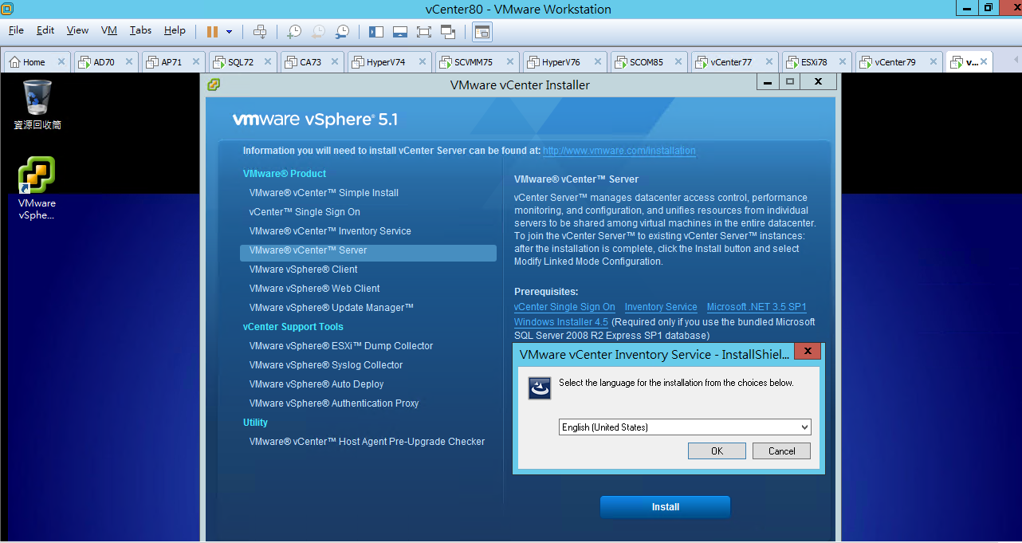Open the File menu
Viewport: 1022px width, 543px height.
click(17, 30)
